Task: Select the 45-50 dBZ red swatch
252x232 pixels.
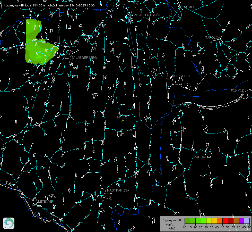Action: pos(225,221)
